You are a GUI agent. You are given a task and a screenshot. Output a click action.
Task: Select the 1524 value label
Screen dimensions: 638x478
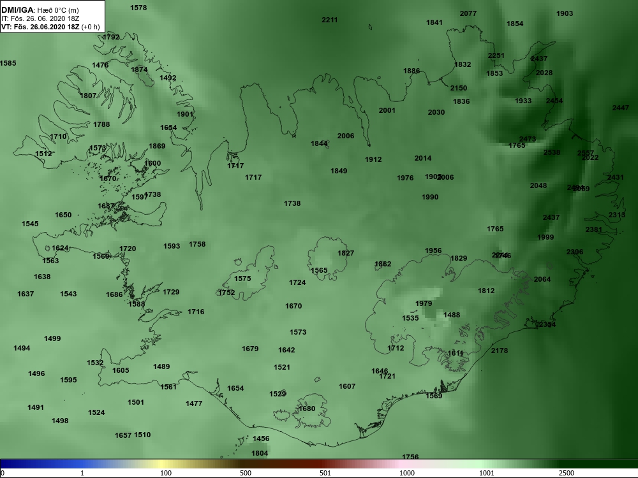click(96, 412)
